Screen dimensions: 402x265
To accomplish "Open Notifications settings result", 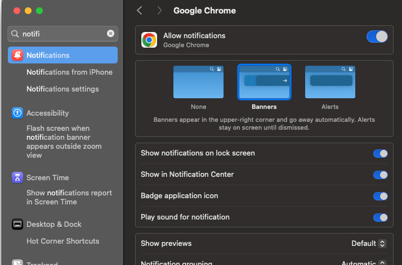I will [x=62, y=89].
